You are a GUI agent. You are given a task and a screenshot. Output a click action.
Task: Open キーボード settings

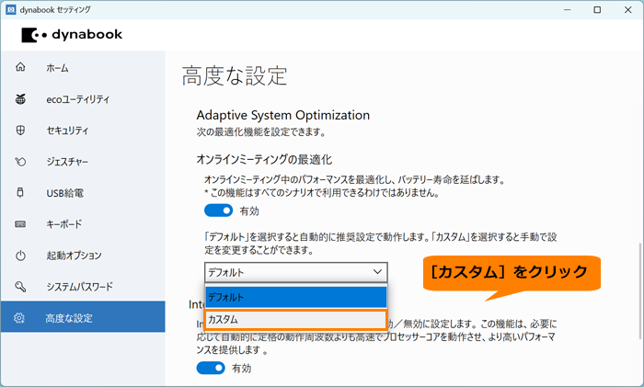pos(83,224)
